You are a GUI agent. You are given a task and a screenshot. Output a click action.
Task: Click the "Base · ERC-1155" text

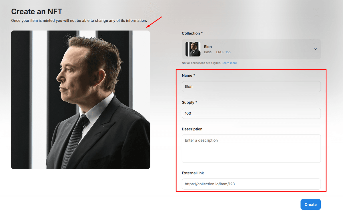(x=217, y=52)
